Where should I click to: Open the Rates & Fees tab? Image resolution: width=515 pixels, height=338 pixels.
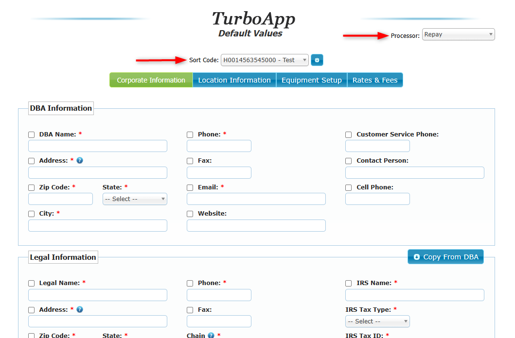pos(375,80)
